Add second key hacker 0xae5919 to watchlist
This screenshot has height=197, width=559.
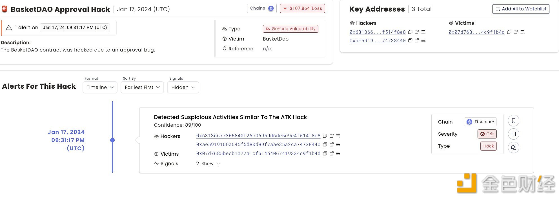[423, 41]
